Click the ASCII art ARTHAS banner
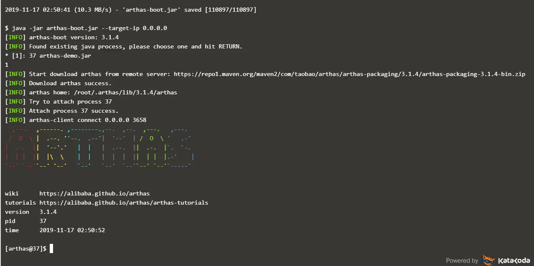 click(x=99, y=148)
